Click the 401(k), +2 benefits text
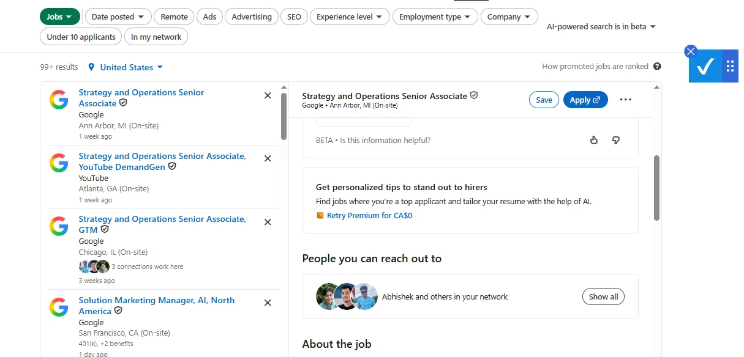 [x=106, y=344]
